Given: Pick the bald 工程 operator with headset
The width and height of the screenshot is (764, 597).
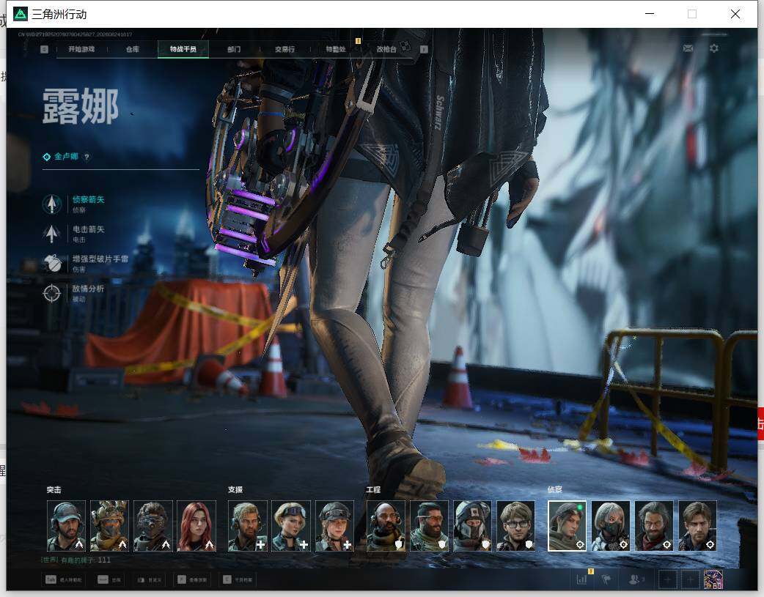Looking at the screenshot, I should click(x=386, y=526).
